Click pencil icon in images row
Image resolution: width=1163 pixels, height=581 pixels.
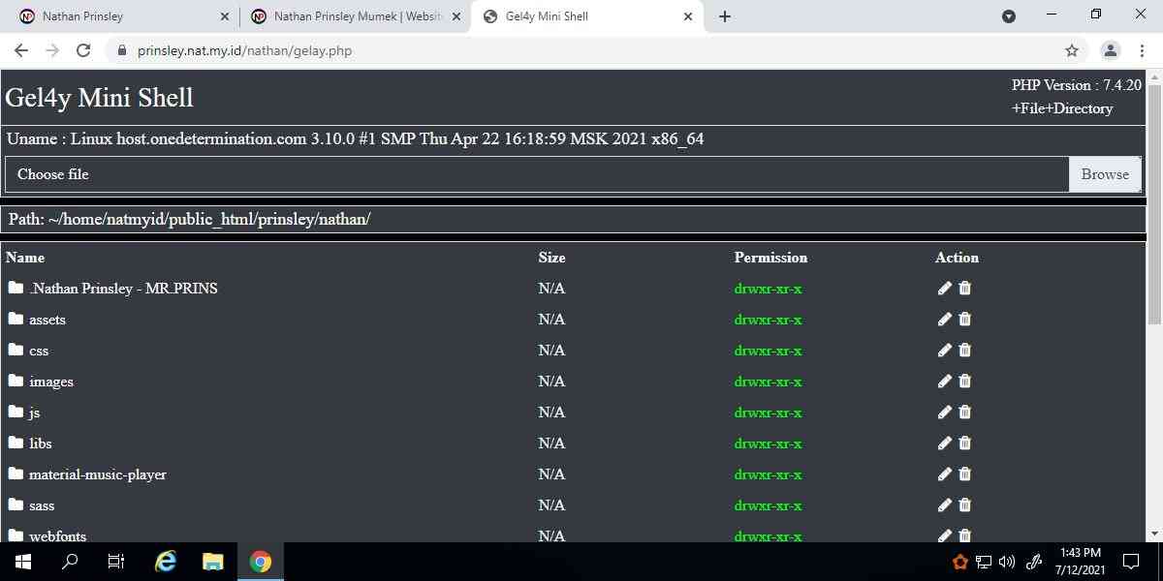pos(944,381)
